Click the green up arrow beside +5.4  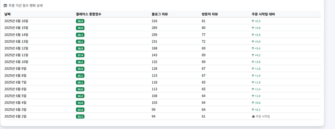[253, 48]
